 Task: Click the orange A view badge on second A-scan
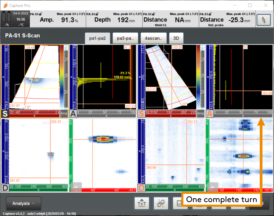tap(210, 114)
